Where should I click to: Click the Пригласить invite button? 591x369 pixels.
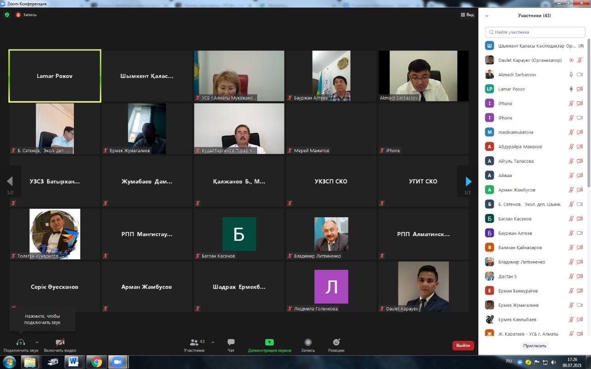[x=535, y=345]
